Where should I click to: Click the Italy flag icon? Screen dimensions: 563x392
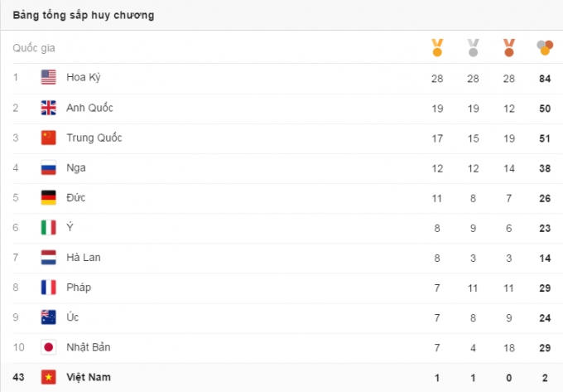pos(49,227)
